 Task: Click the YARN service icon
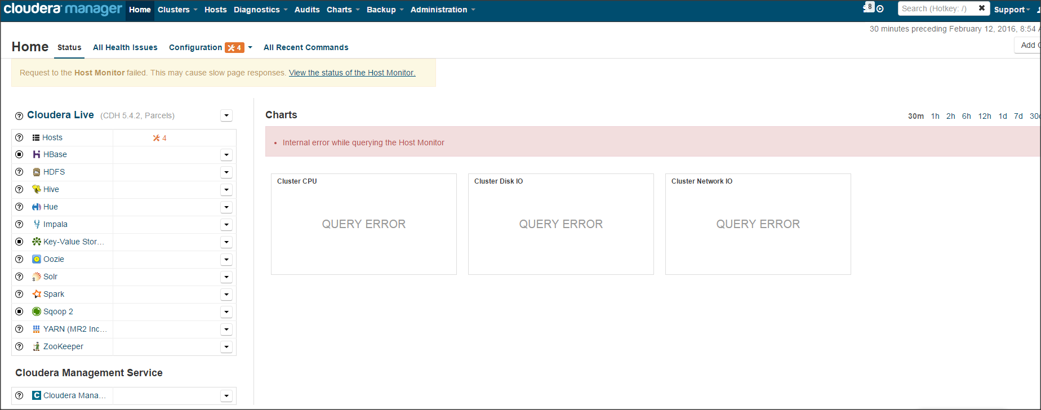point(37,329)
